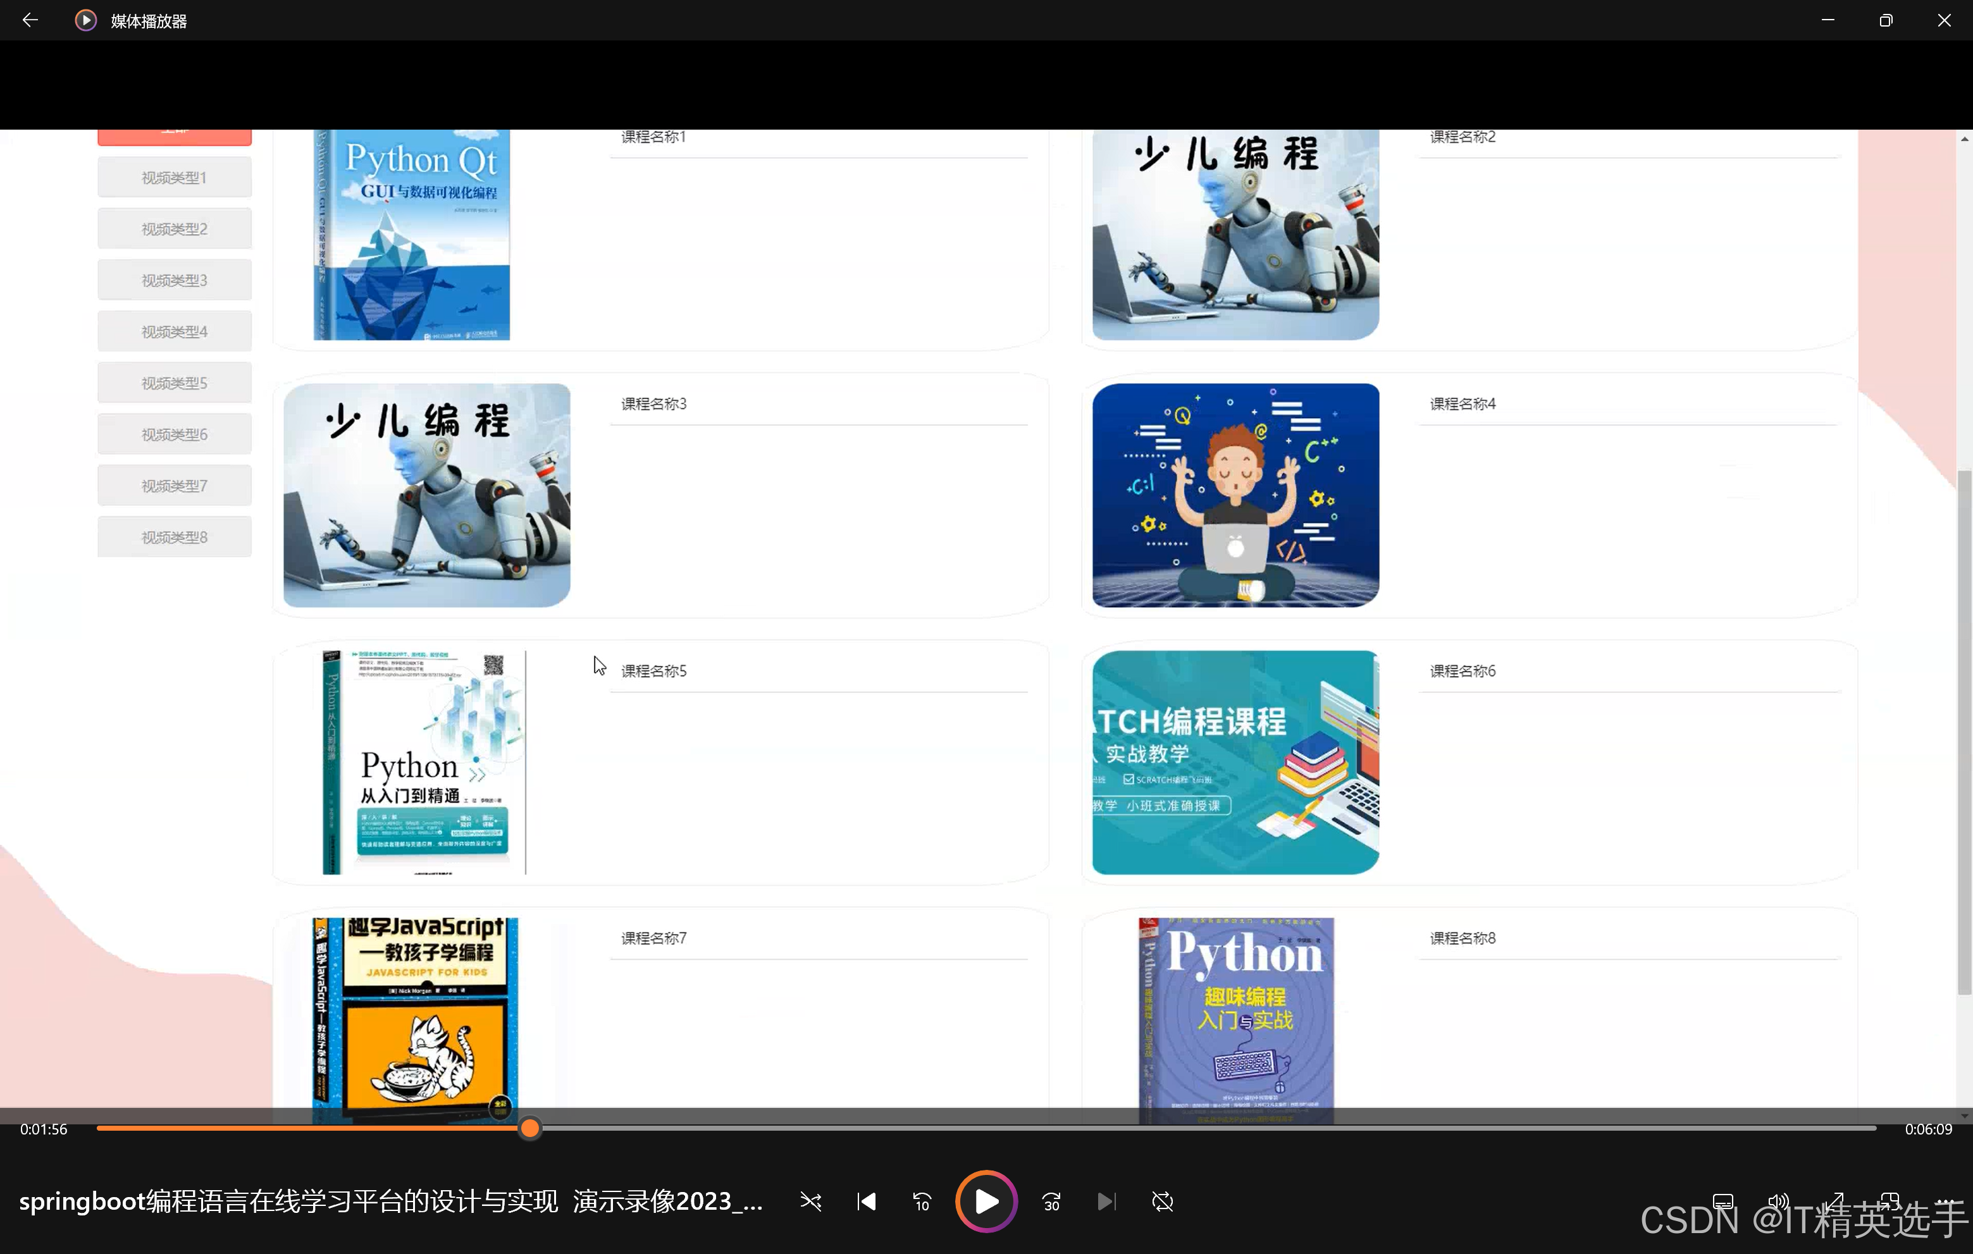Click the 课程名称7 course title

click(654, 938)
